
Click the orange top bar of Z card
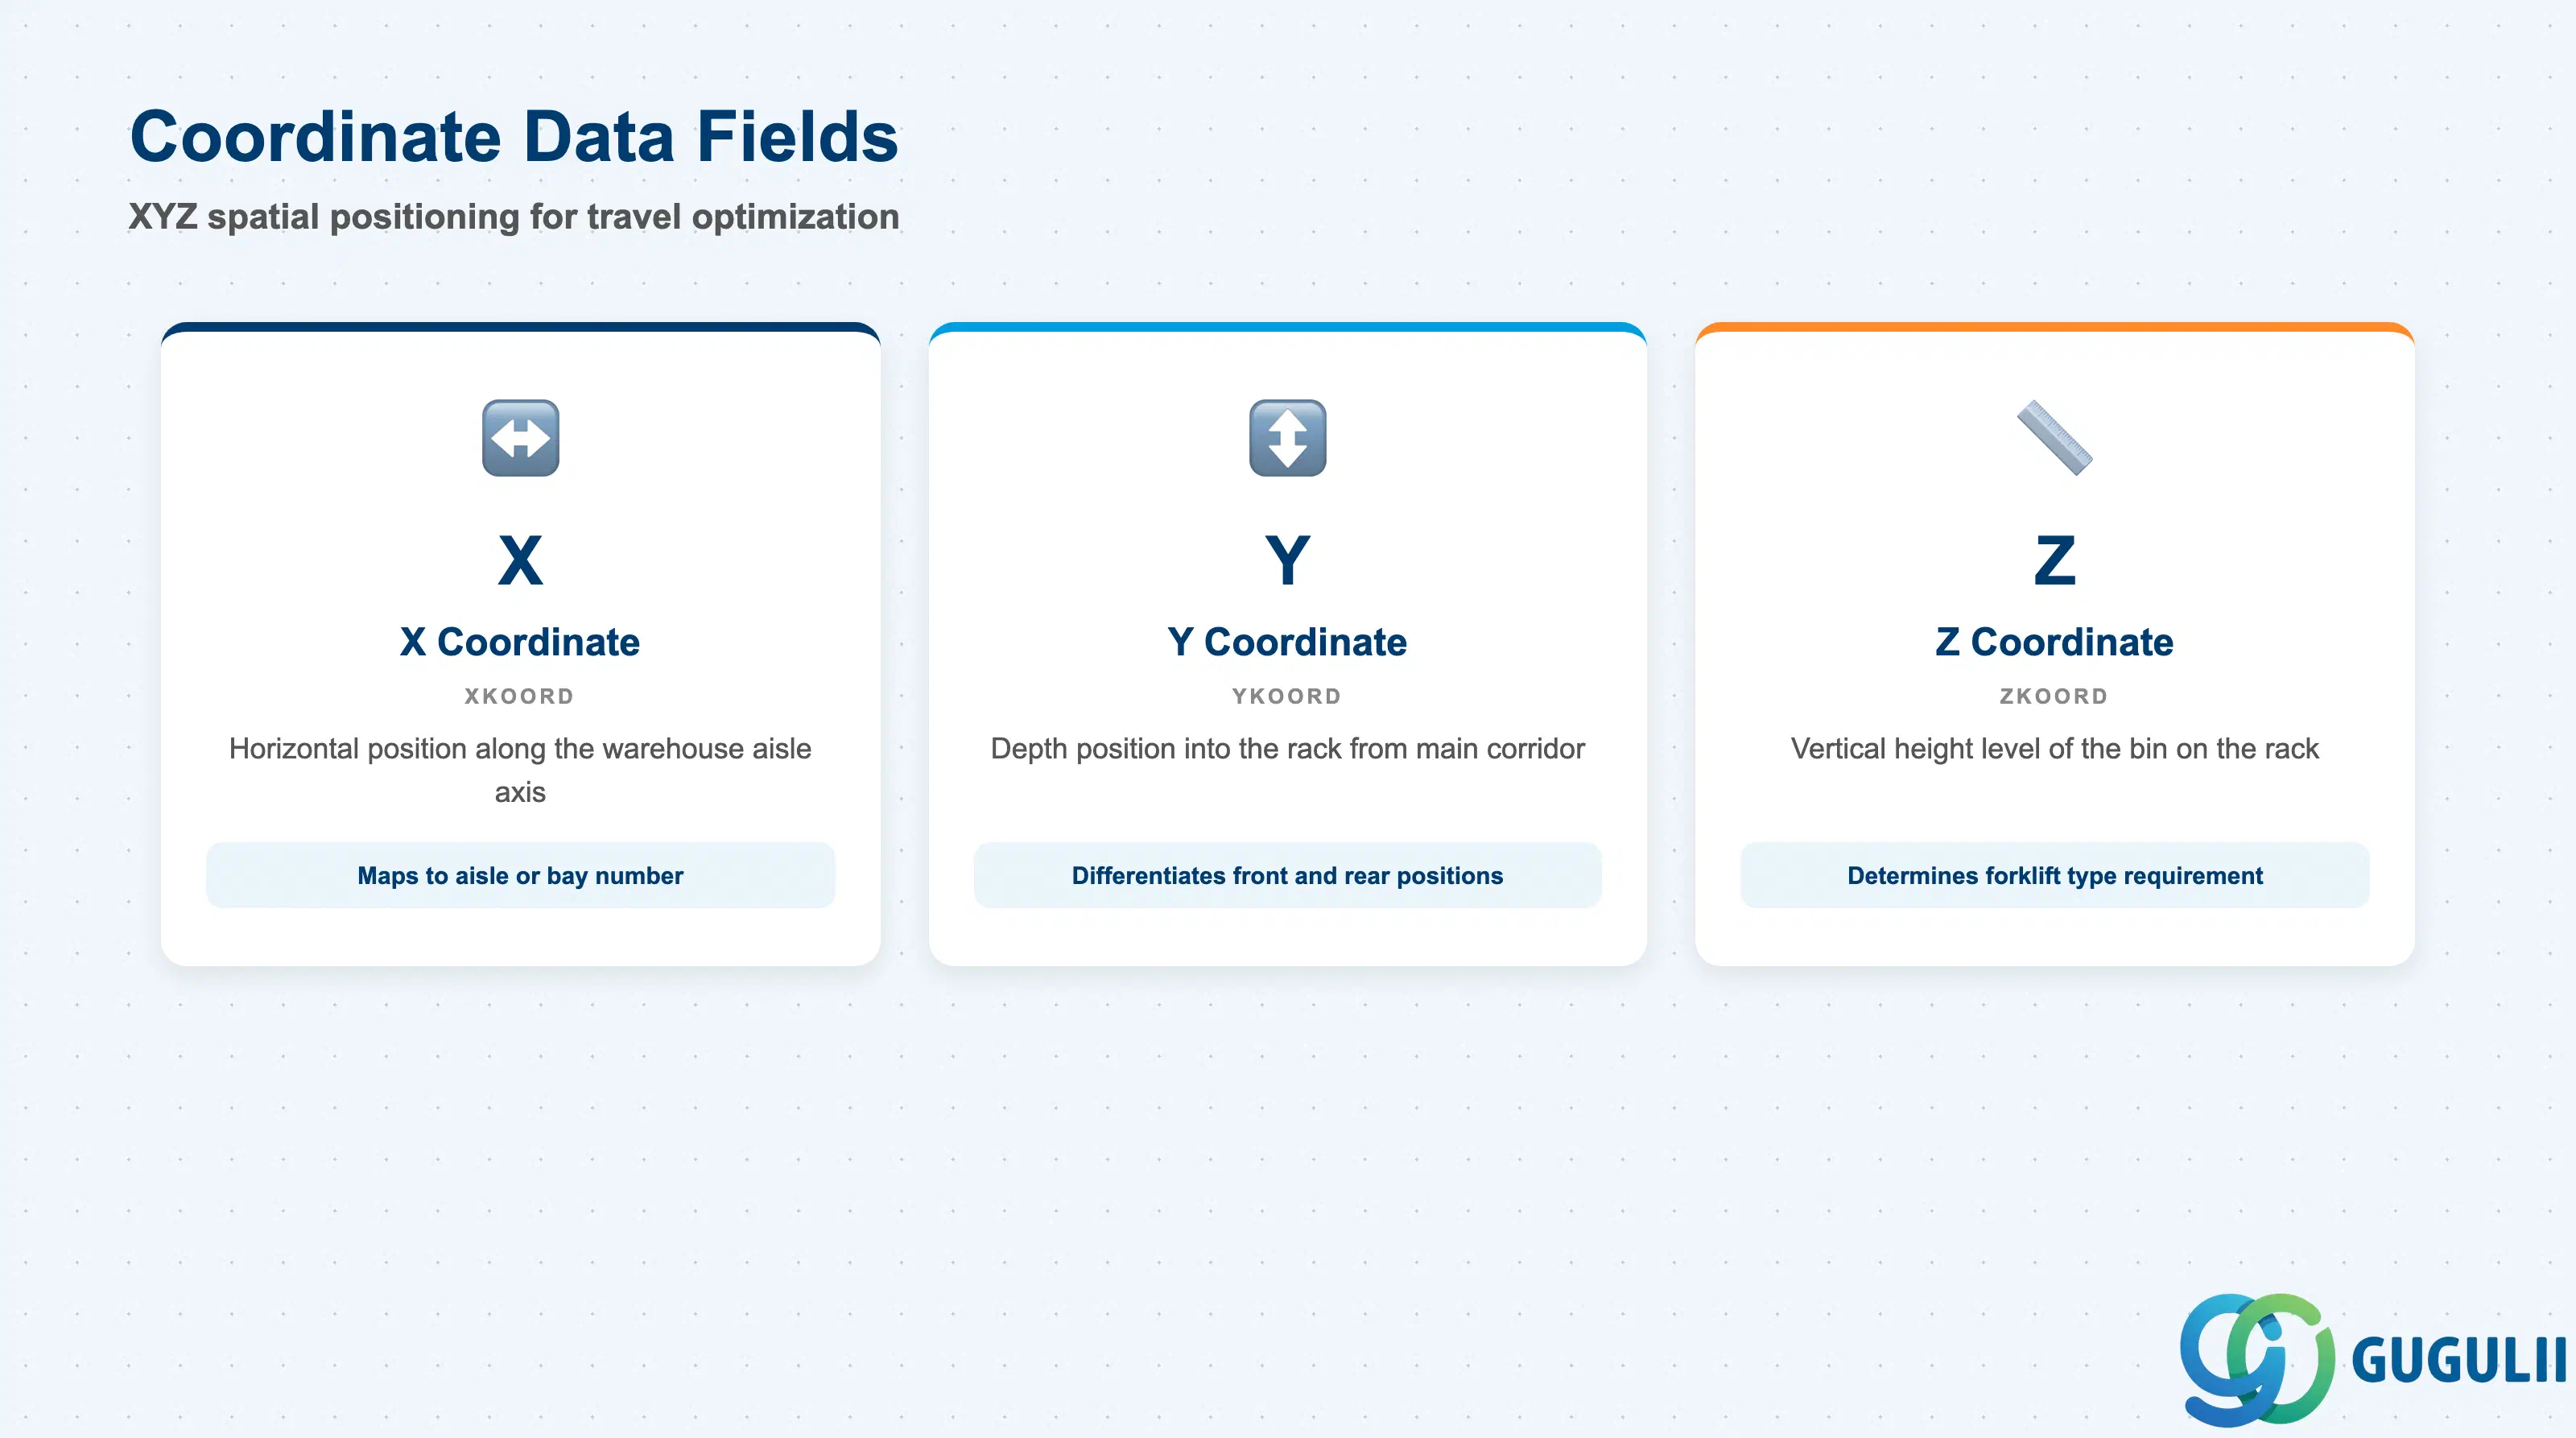click(2054, 327)
